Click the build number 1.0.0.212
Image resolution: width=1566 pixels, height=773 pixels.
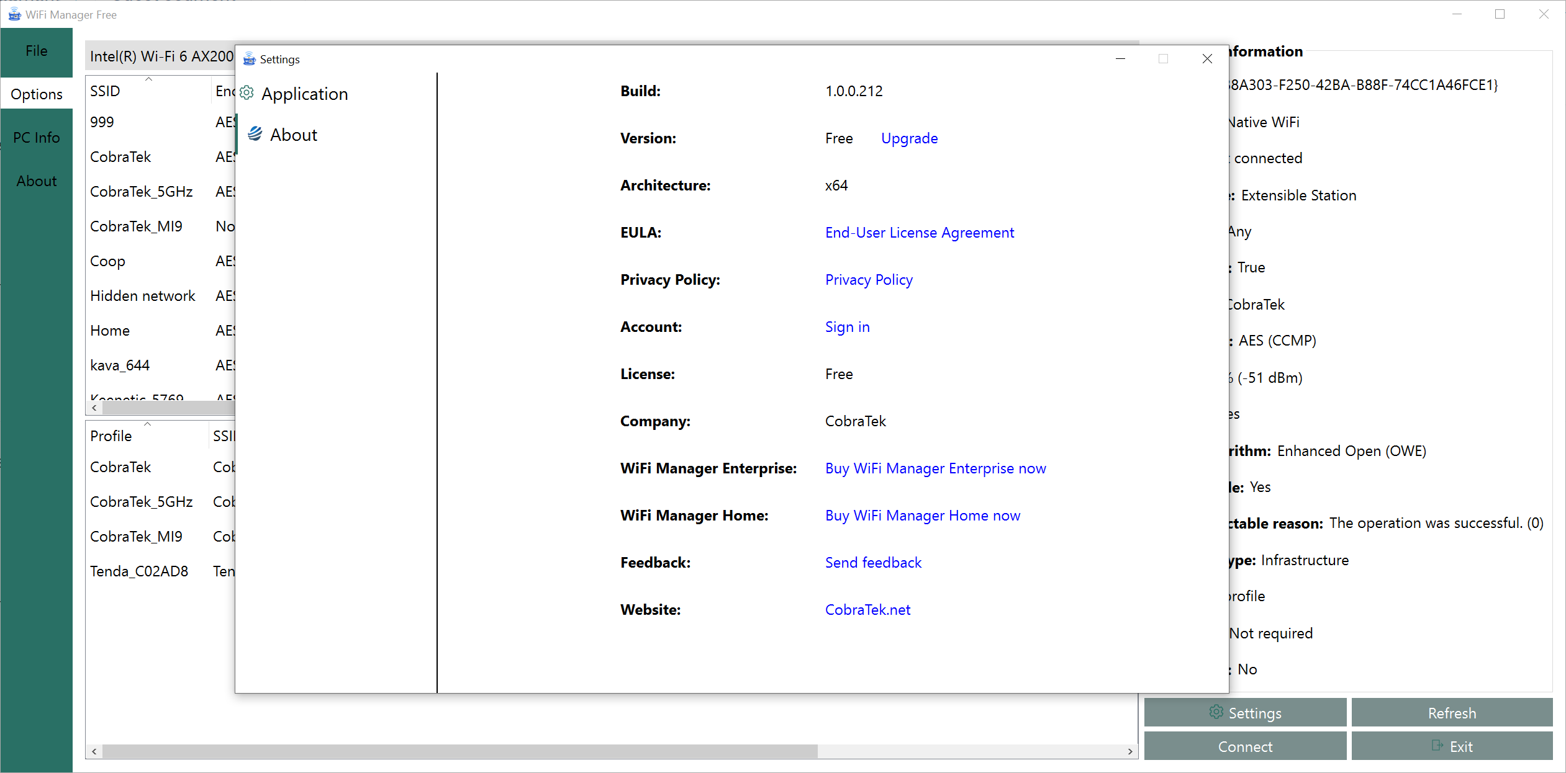854,91
